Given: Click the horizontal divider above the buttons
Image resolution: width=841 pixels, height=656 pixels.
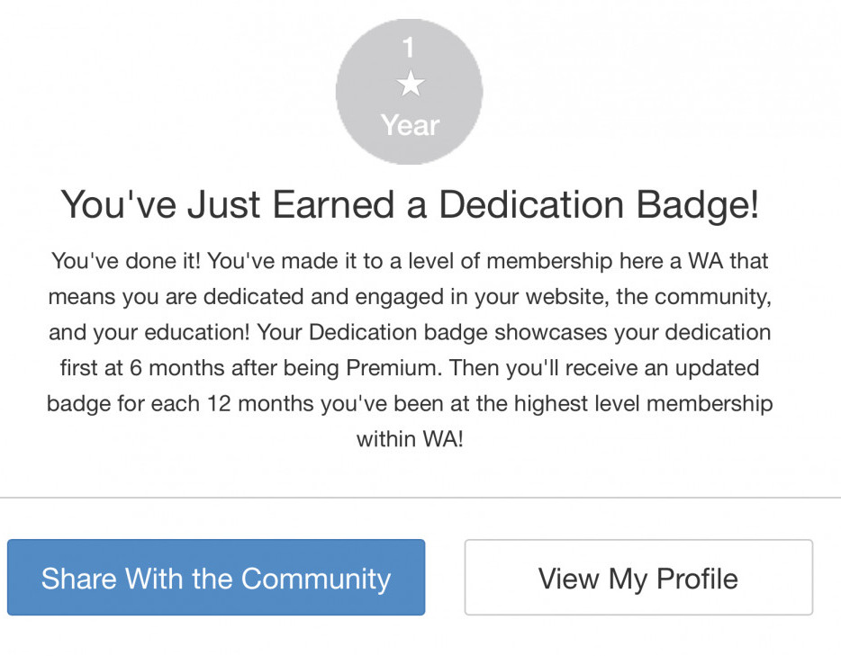Looking at the screenshot, I should [x=420, y=498].
